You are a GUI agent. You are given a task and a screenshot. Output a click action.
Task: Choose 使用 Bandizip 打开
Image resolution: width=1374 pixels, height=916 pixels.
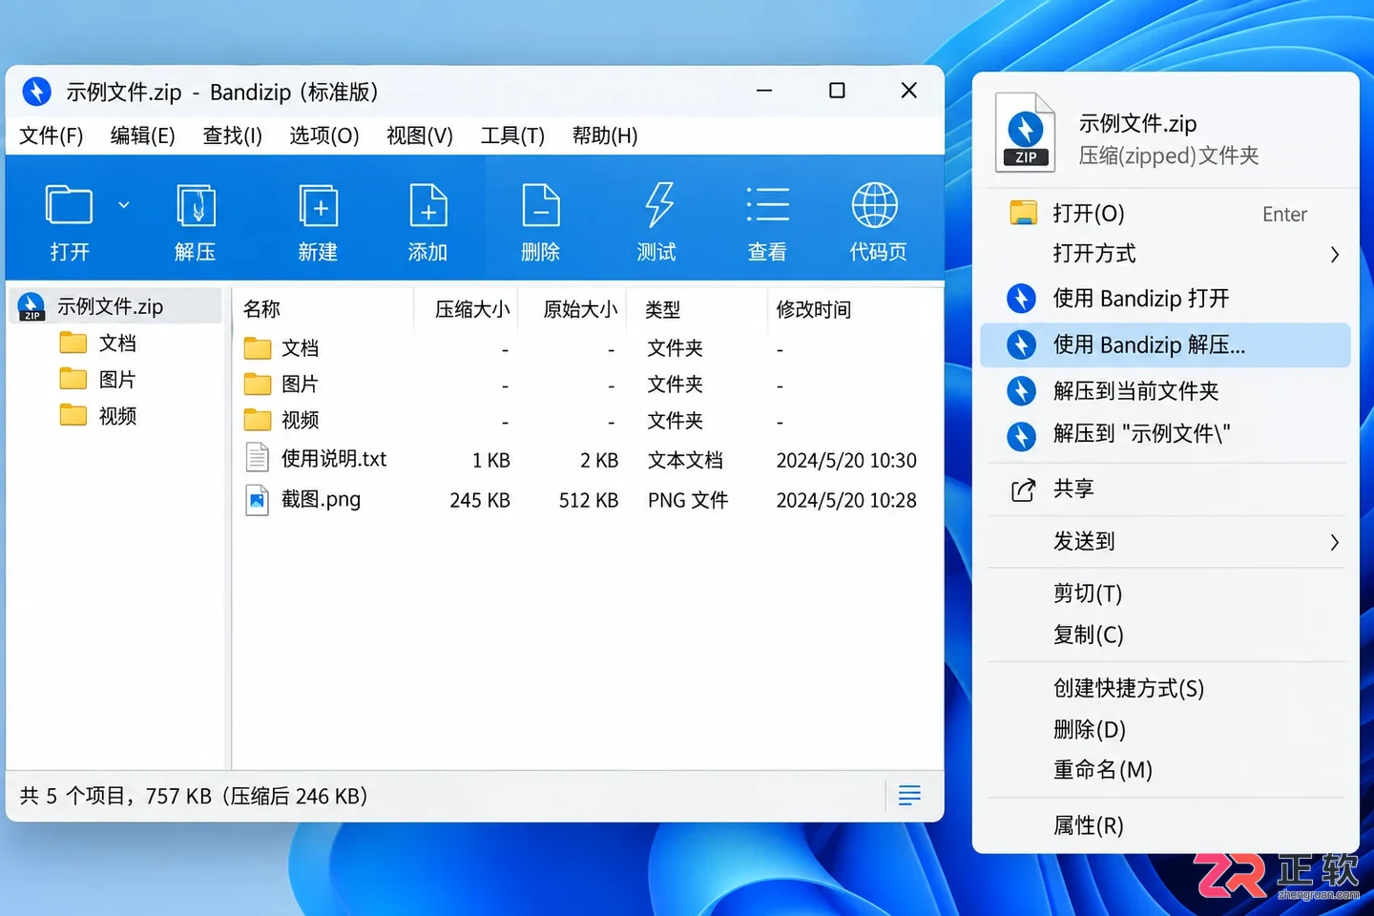coord(1165,299)
